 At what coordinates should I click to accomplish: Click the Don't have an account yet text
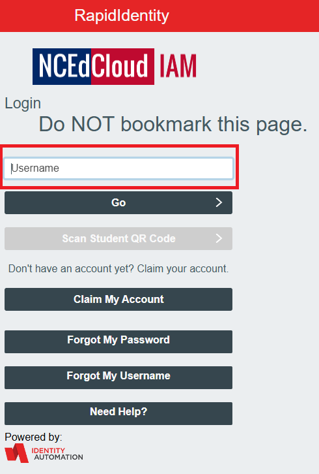coord(71,269)
